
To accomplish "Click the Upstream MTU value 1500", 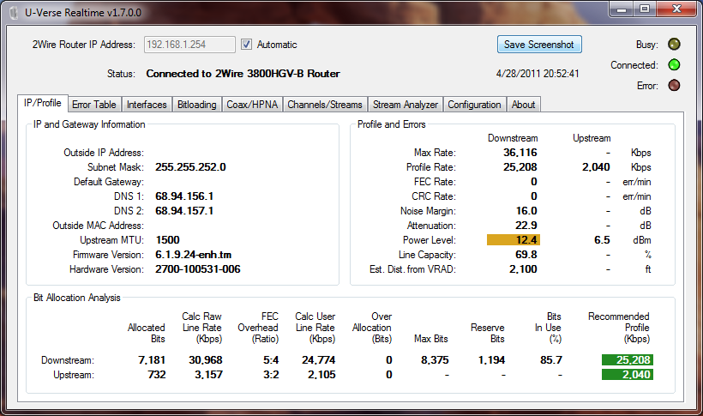I will 168,240.
